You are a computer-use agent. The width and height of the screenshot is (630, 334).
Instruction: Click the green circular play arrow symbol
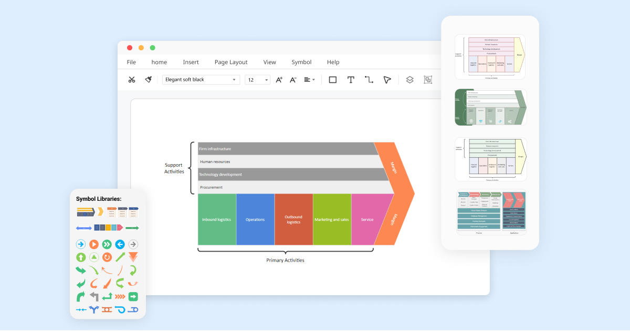coord(107,244)
